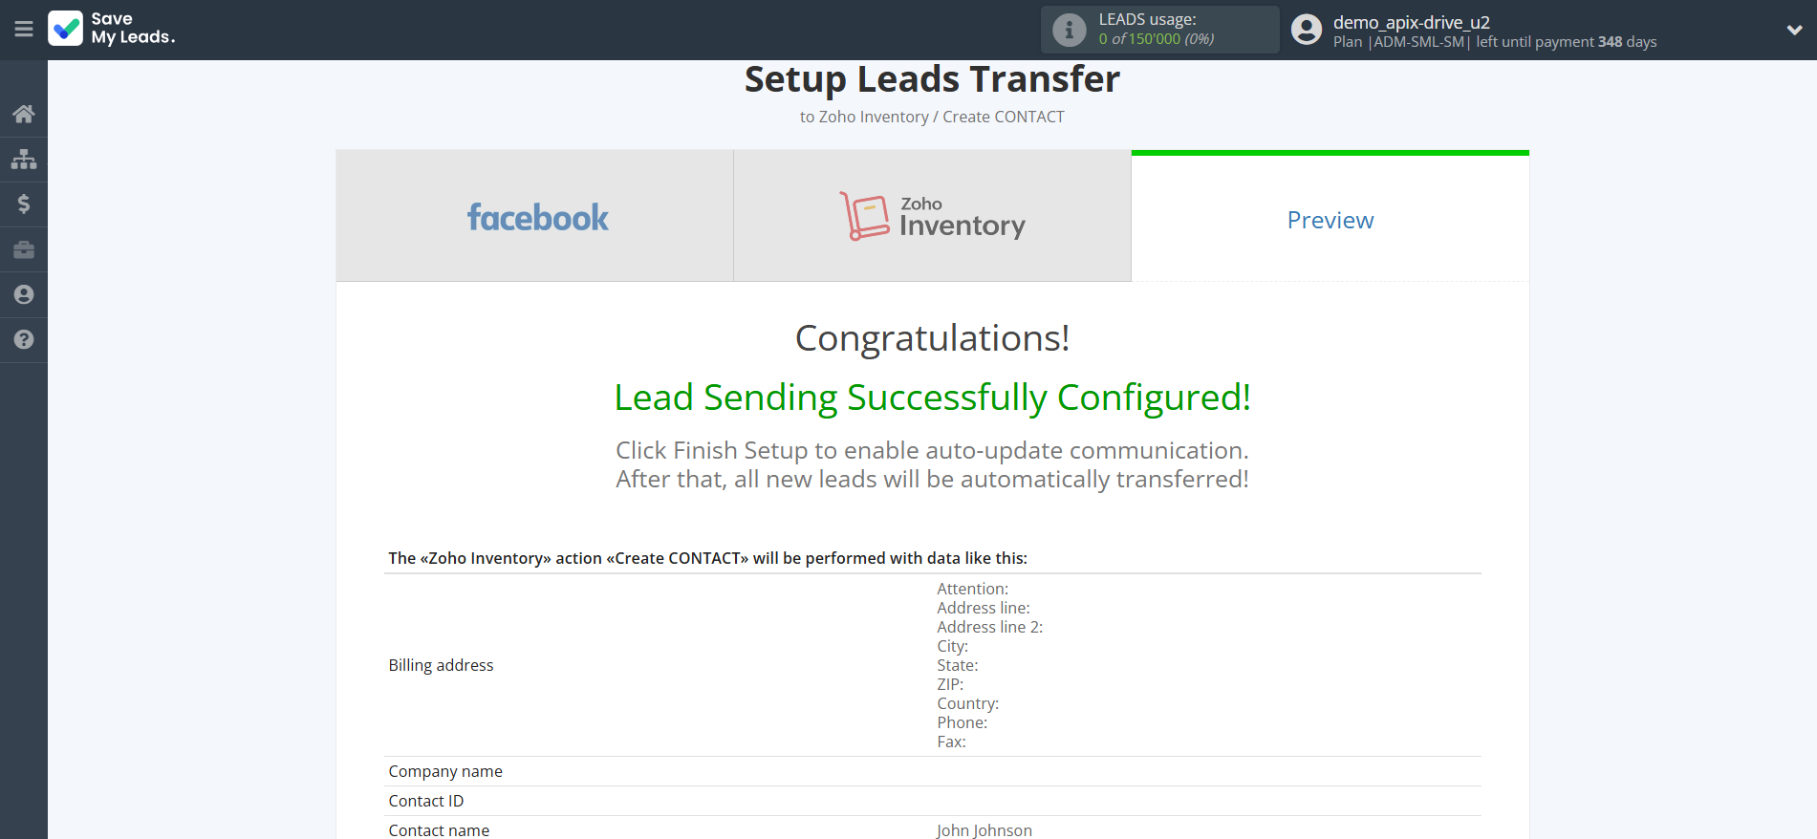Expand the account dropdown chevron
The height and width of the screenshot is (839, 1817).
[1794, 30]
